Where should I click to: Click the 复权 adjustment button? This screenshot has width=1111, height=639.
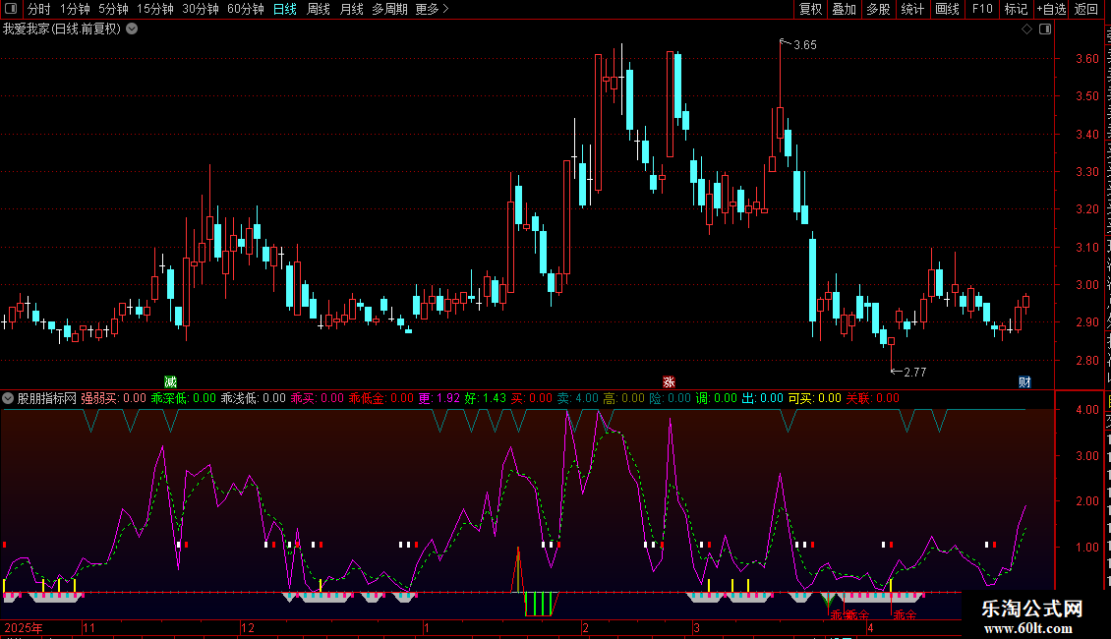(x=810, y=9)
